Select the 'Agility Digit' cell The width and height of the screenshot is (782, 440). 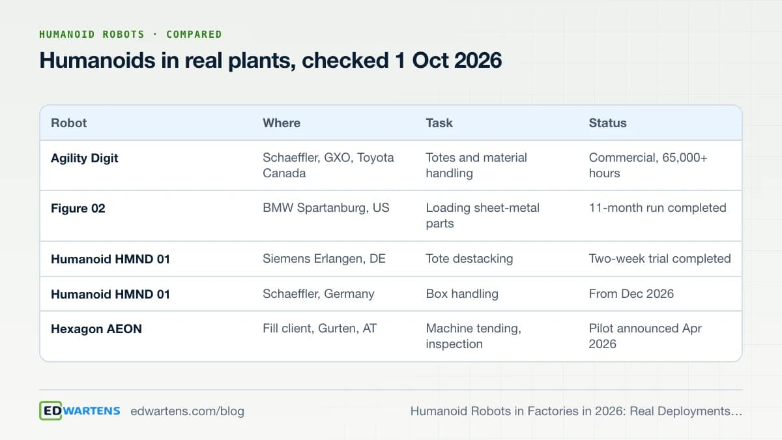(x=85, y=158)
